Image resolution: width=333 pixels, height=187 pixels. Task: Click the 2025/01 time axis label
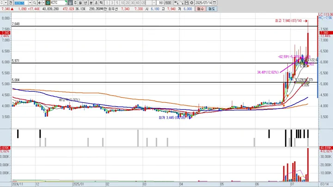(78, 184)
